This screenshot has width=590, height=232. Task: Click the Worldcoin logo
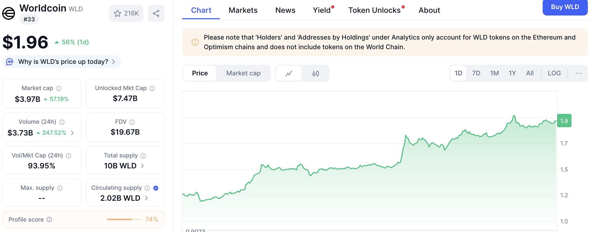tap(9, 13)
